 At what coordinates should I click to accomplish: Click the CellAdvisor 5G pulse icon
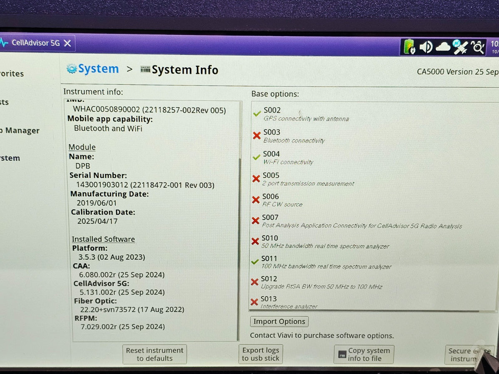pyautogui.click(x=5, y=43)
